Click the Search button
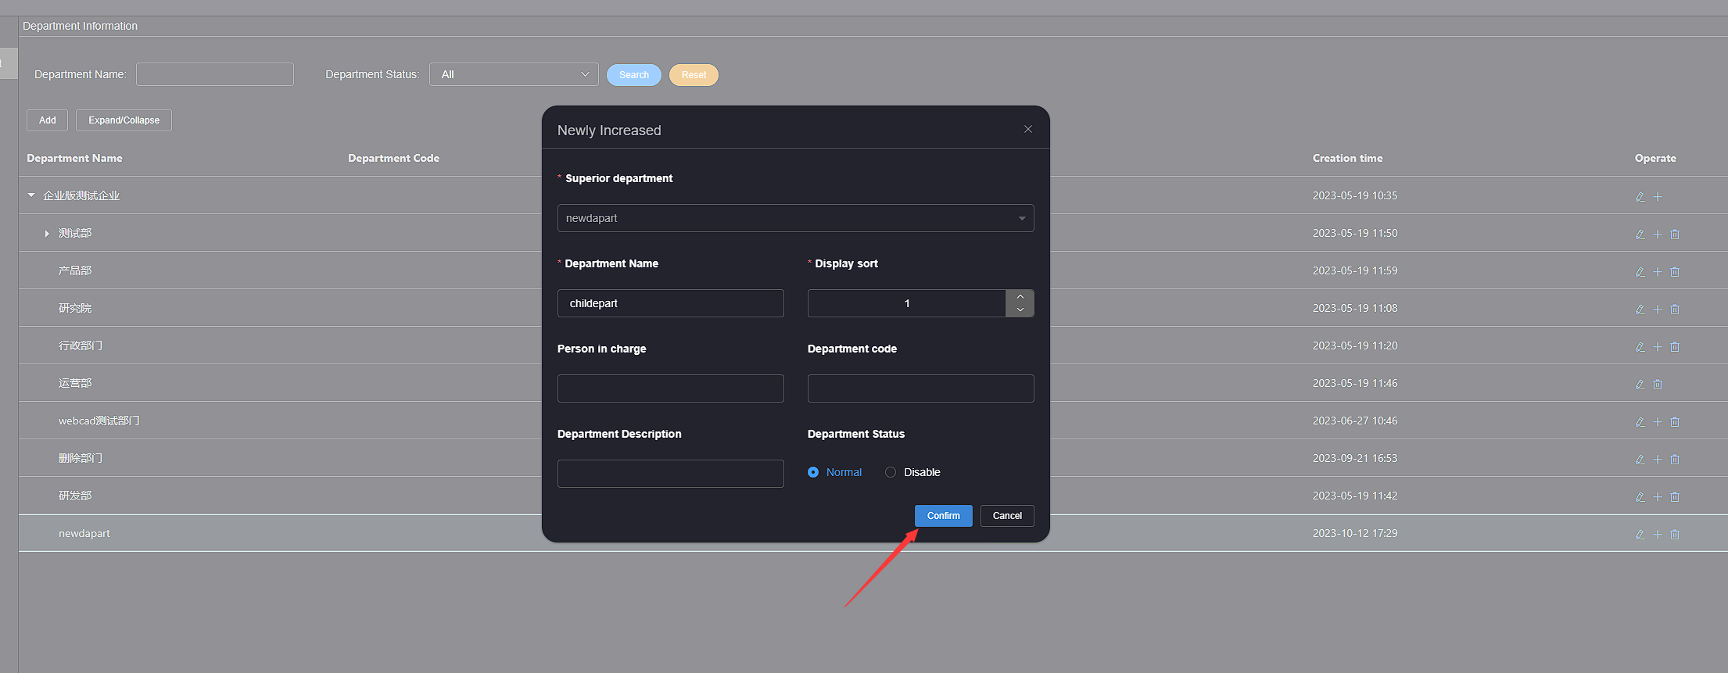Screen dimensions: 1728x673 click(x=634, y=75)
